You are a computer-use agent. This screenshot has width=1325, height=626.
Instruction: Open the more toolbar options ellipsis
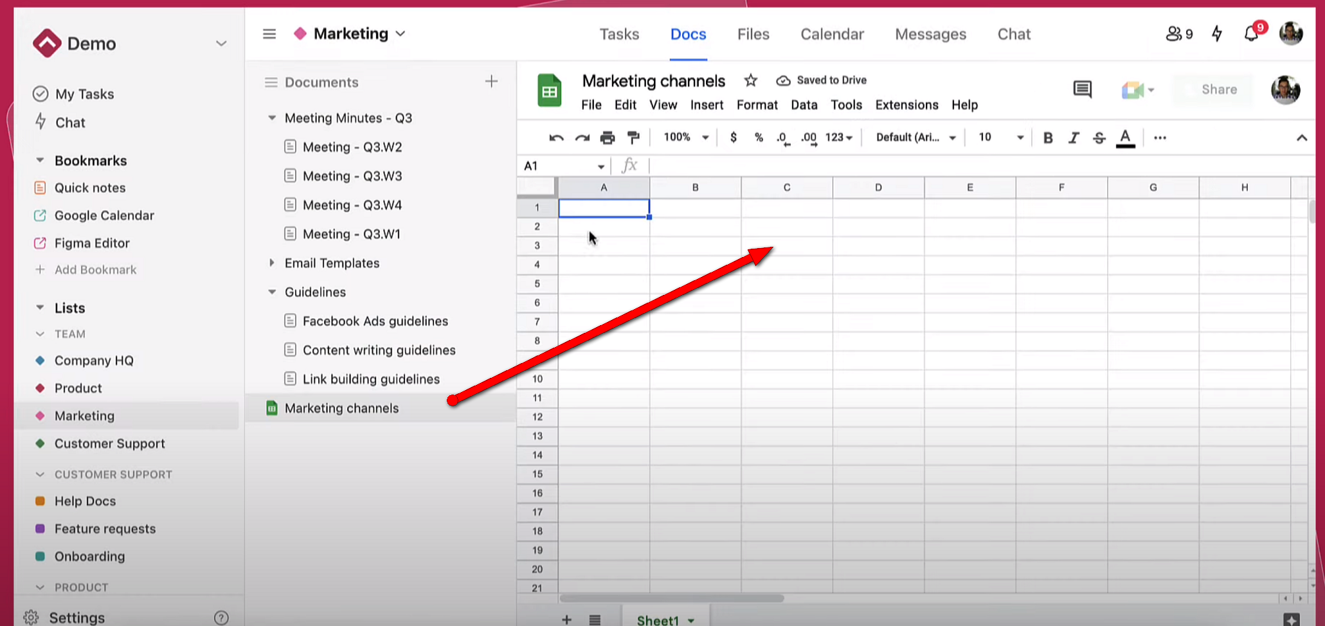[x=1160, y=138]
